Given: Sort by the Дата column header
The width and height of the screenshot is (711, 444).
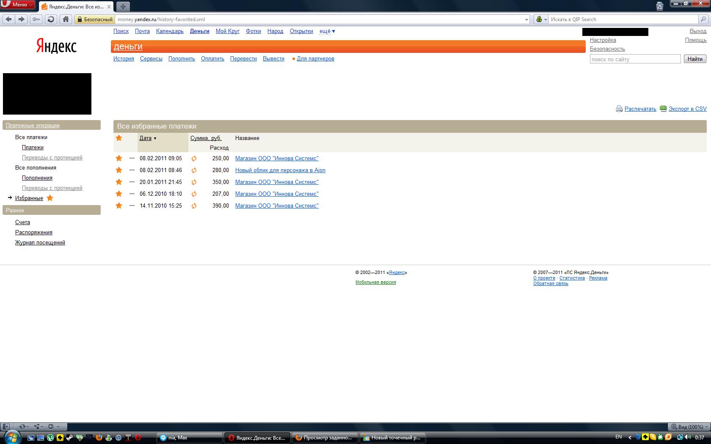Looking at the screenshot, I should (x=146, y=138).
